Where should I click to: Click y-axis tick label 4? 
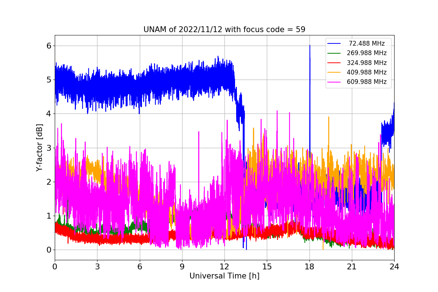click(49, 114)
